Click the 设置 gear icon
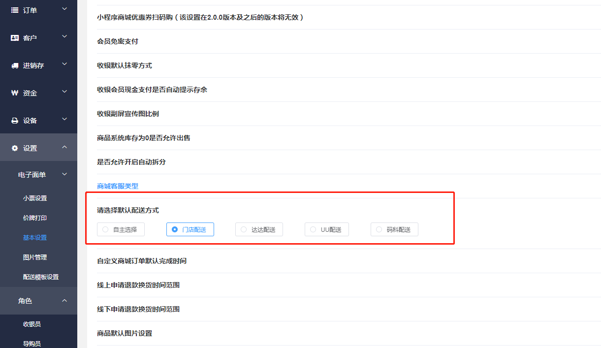 click(15, 148)
